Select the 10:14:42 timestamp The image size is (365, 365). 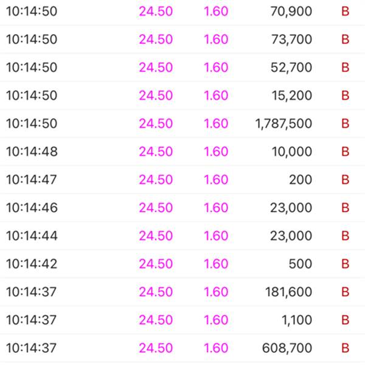pyautogui.click(x=32, y=263)
